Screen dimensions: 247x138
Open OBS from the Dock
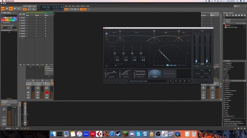(158, 134)
